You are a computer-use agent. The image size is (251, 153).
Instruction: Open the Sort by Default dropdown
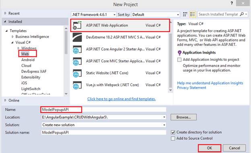pos(178,15)
